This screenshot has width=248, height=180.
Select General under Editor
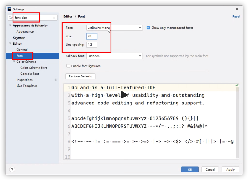(x=22, y=50)
